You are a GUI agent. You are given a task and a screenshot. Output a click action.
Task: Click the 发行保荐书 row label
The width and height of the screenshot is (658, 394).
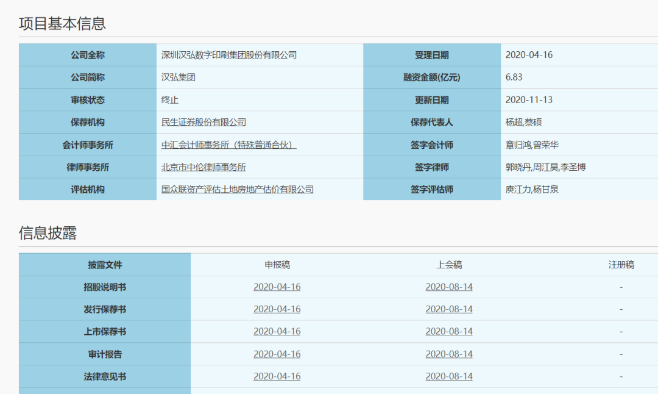coord(105,309)
